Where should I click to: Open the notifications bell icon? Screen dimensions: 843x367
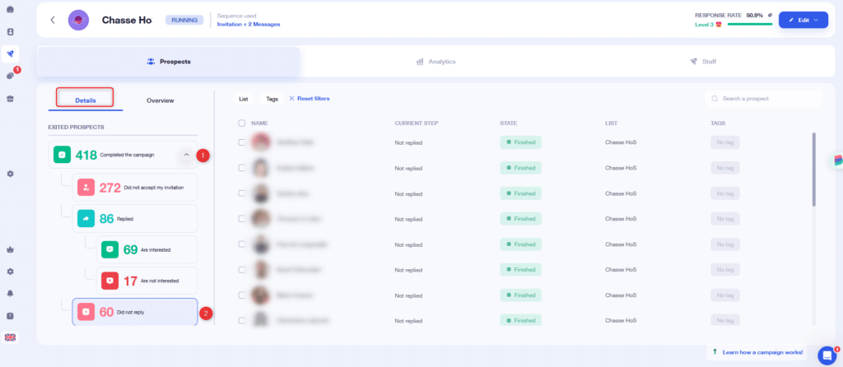[10, 294]
